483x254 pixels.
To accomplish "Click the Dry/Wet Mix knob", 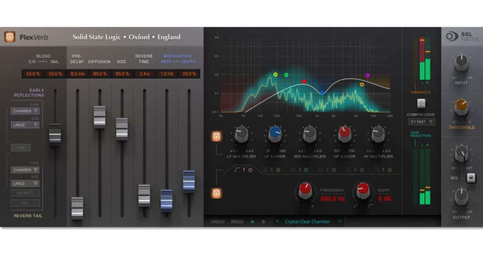I will (461, 153).
